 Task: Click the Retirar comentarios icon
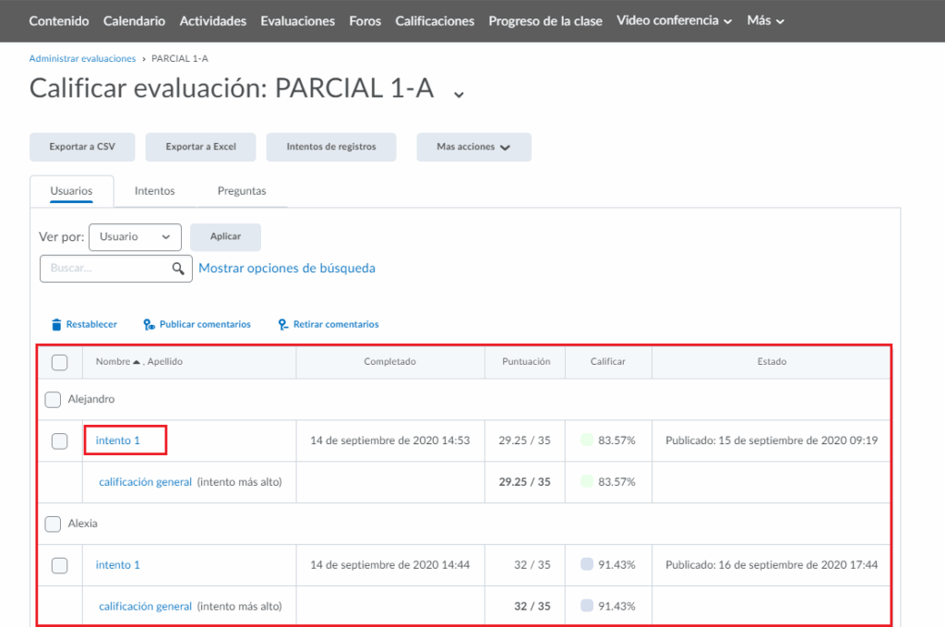coord(283,325)
